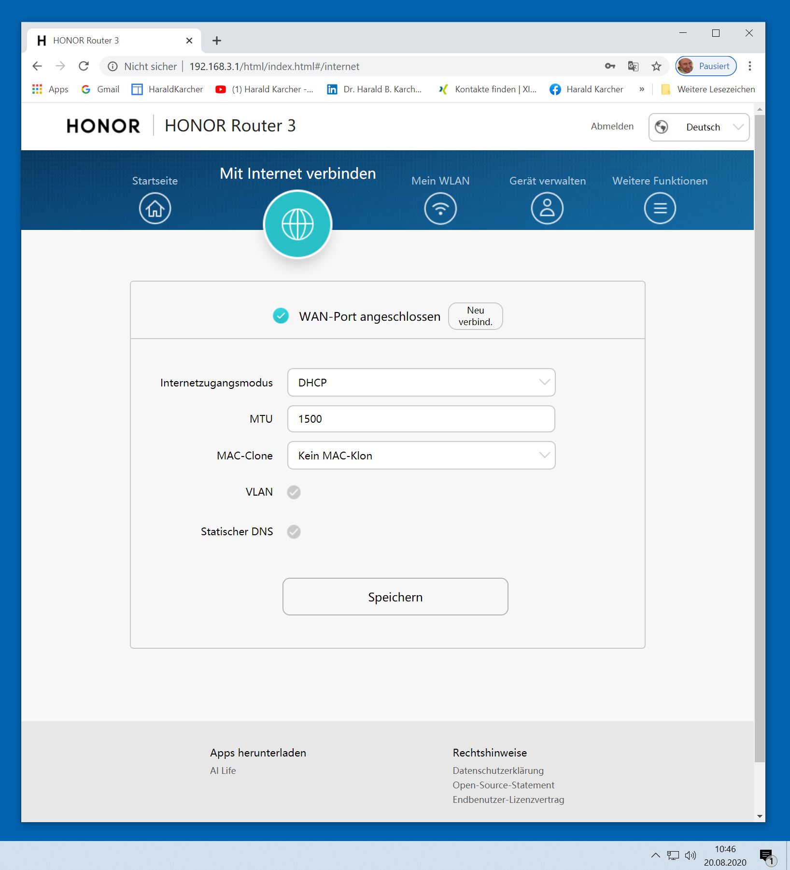
Task: Open a new browser tab
Action: click(217, 41)
